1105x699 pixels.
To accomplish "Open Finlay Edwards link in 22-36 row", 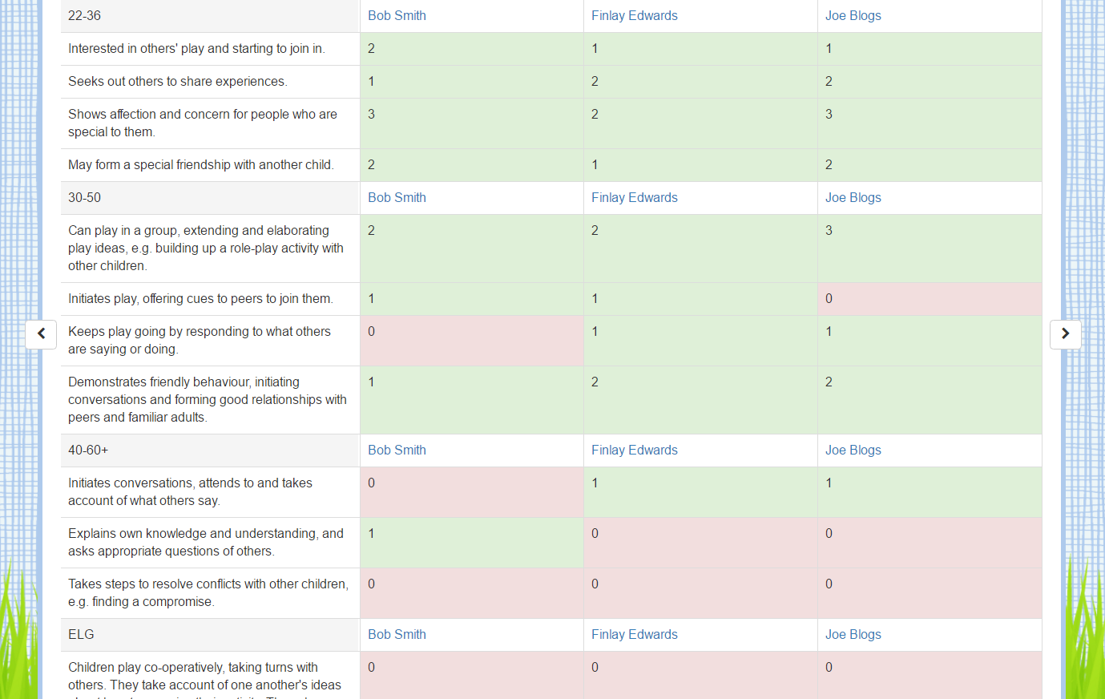I will 634,16.
